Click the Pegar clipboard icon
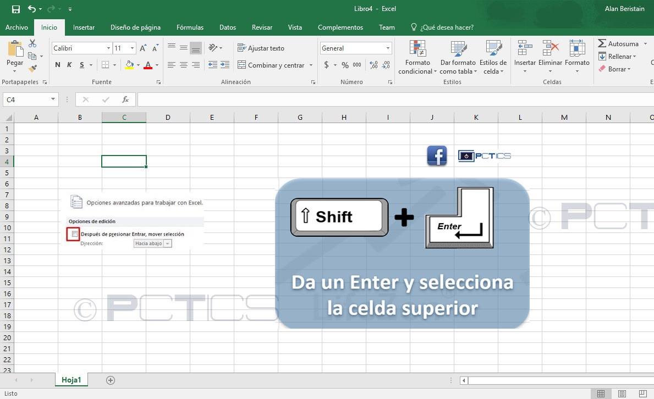 [x=15, y=49]
